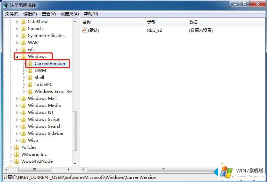The height and width of the screenshot is (182, 267).
Task: Click tree pane horizontal scroll right arrow
Action: click(x=69, y=169)
